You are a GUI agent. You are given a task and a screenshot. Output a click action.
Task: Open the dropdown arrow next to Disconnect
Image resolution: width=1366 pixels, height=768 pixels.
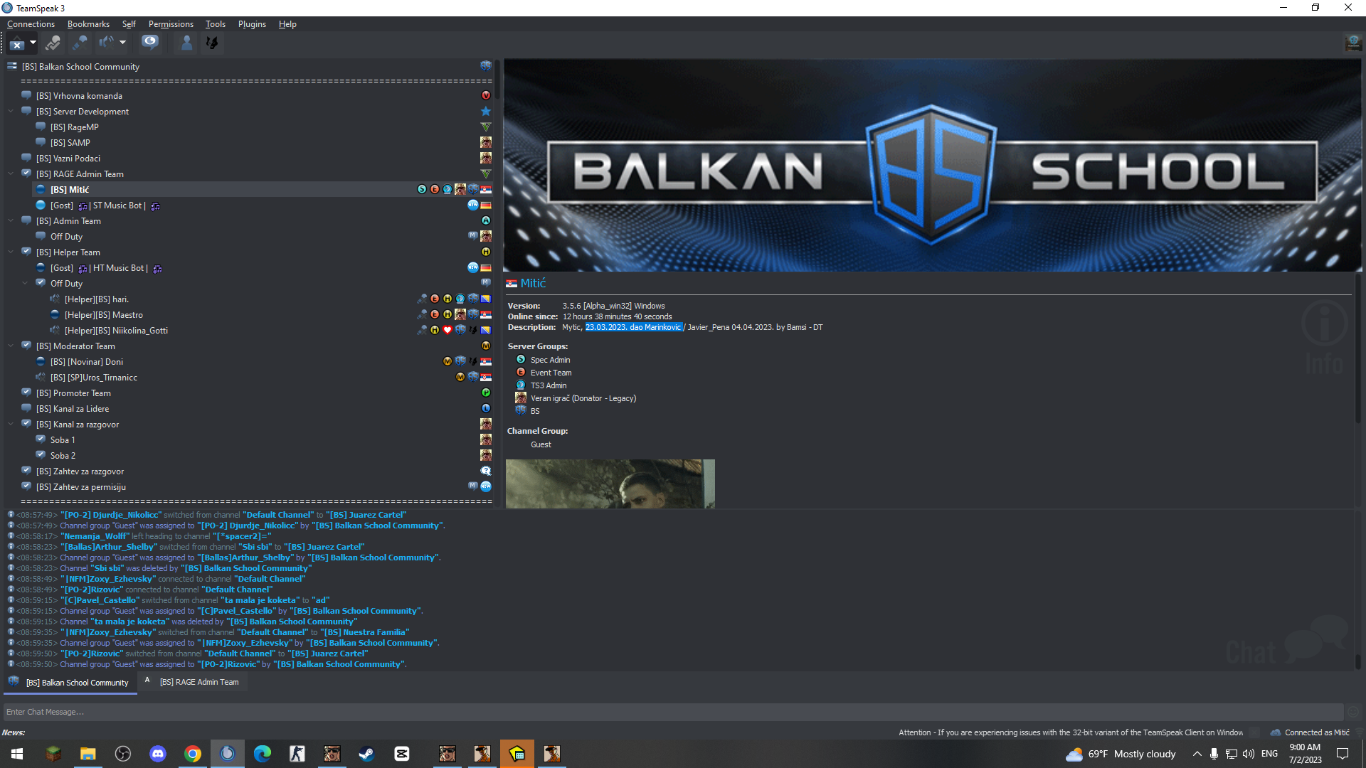[x=33, y=43]
